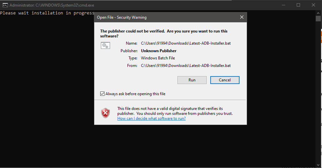Image resolution: width=322 pixels, height=168 pixels.
Task: Uncheck Always ask before opening this file
Action: click(103, 94)
